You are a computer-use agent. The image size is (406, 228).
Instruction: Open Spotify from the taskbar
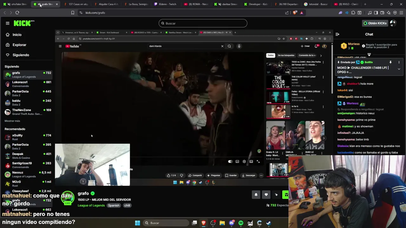click(x=241, y=223)
